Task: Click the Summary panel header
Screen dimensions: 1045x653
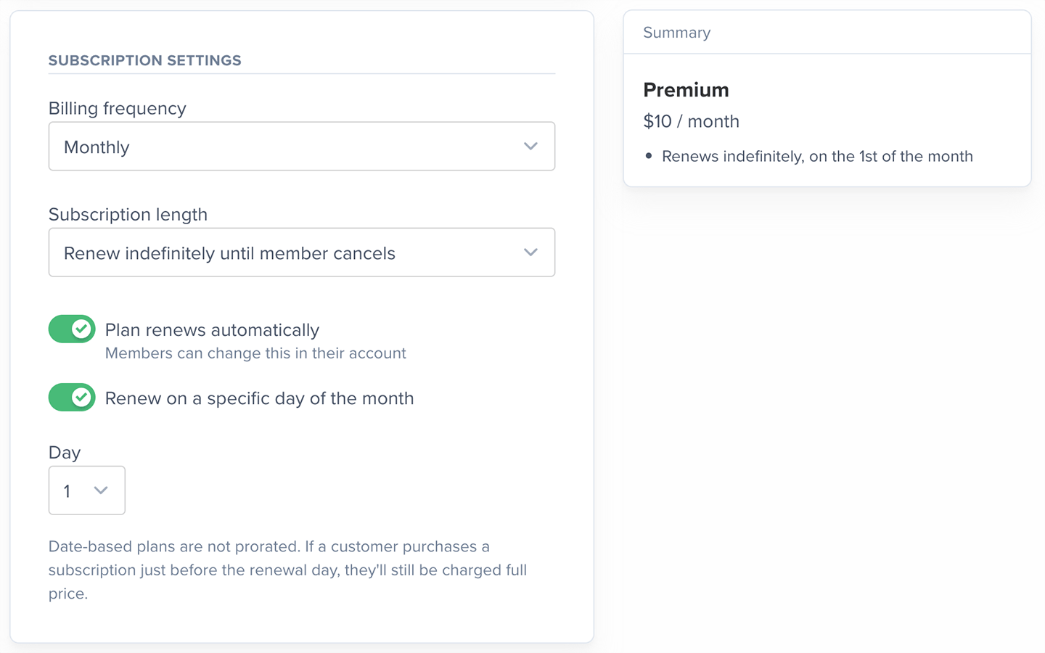Action: 676,33
